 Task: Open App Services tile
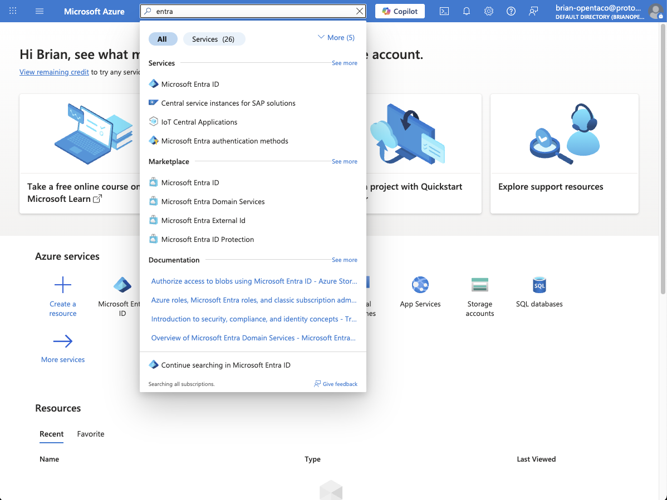[x=420, y=293]
